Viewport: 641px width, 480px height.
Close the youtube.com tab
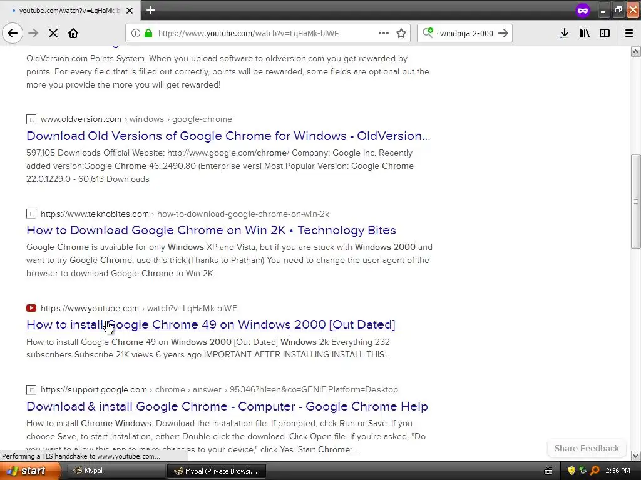pyautogui.click(x=130, y=11)
